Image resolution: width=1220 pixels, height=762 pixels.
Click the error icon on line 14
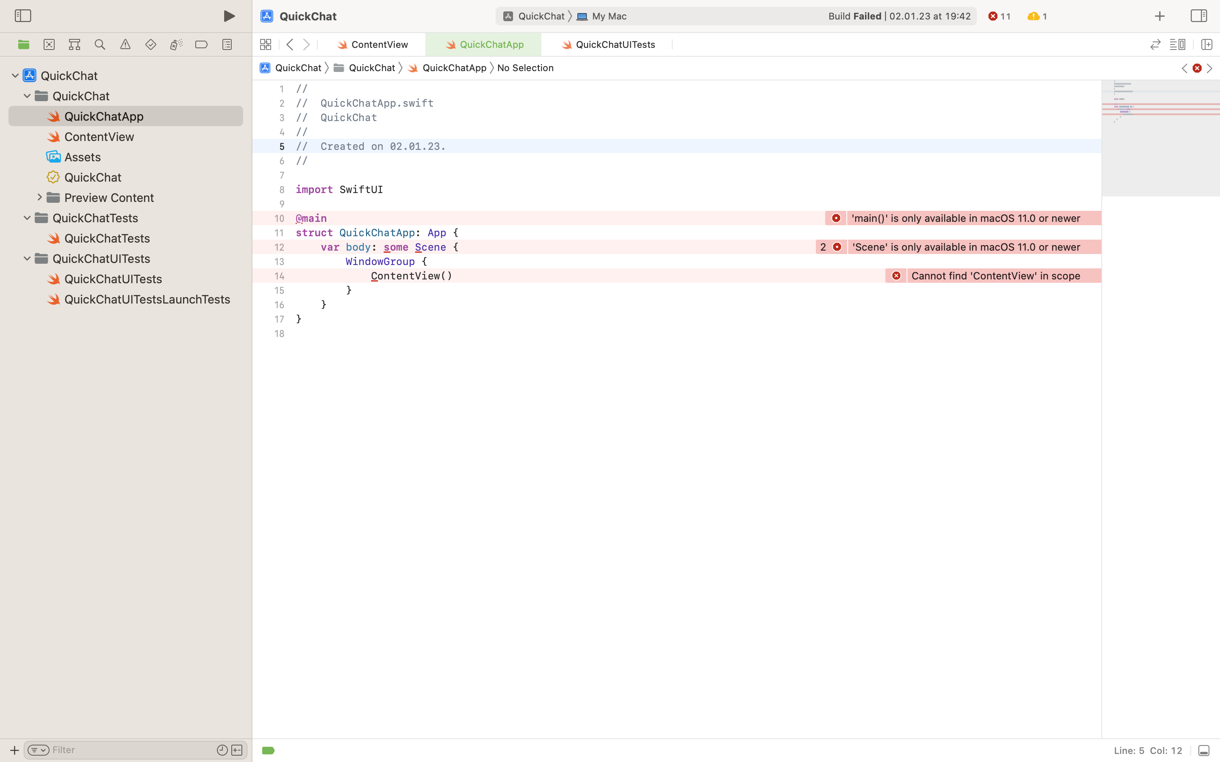(896, 276)
